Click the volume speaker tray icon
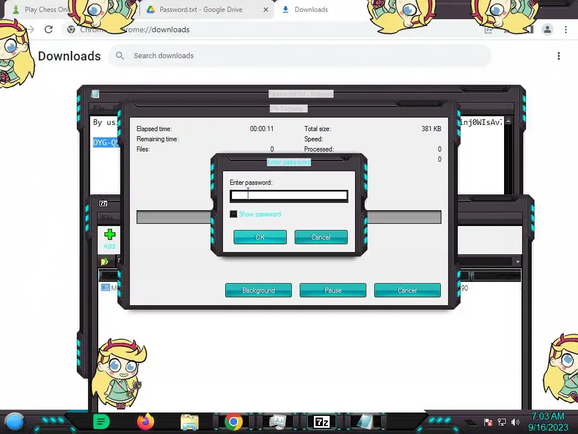 pyautogui.click(x=515, y=422)
